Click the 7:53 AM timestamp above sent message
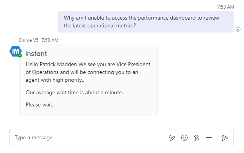Screen dimensions: 244x153 [x=226, y=7]
